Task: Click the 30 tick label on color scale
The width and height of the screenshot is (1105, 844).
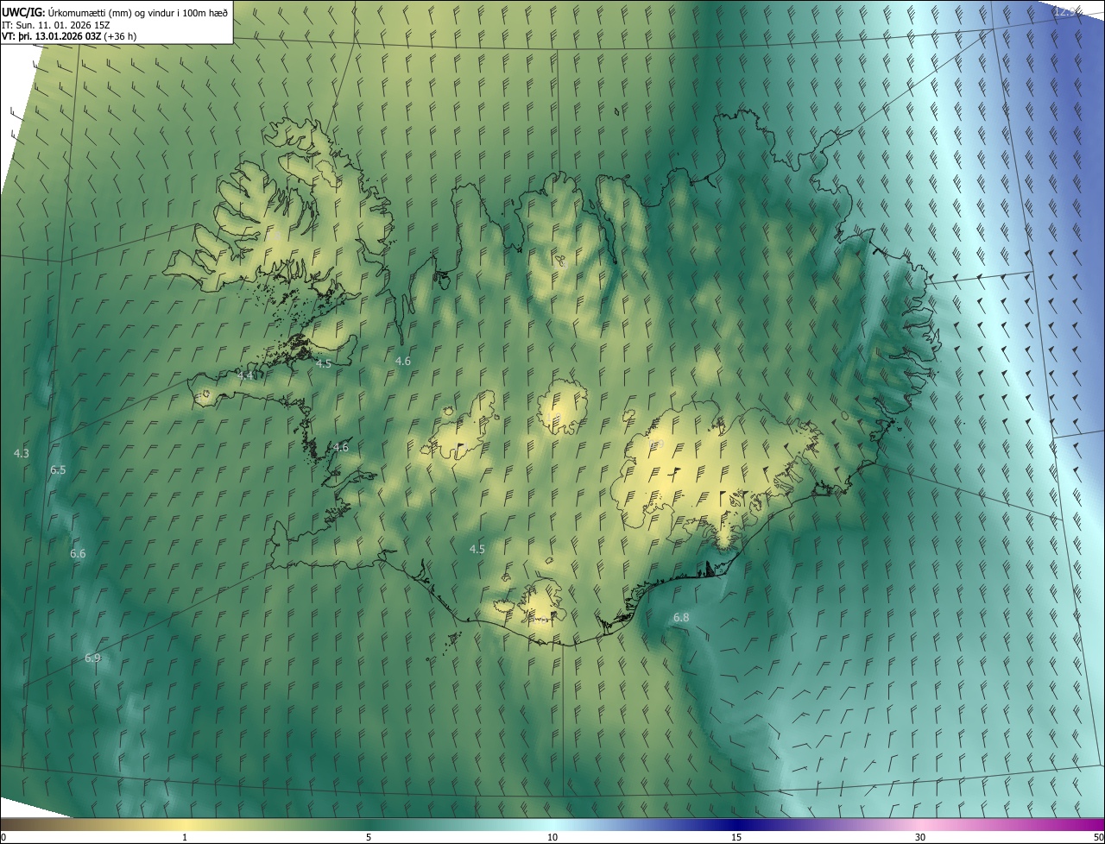Action: click(920, 838)
